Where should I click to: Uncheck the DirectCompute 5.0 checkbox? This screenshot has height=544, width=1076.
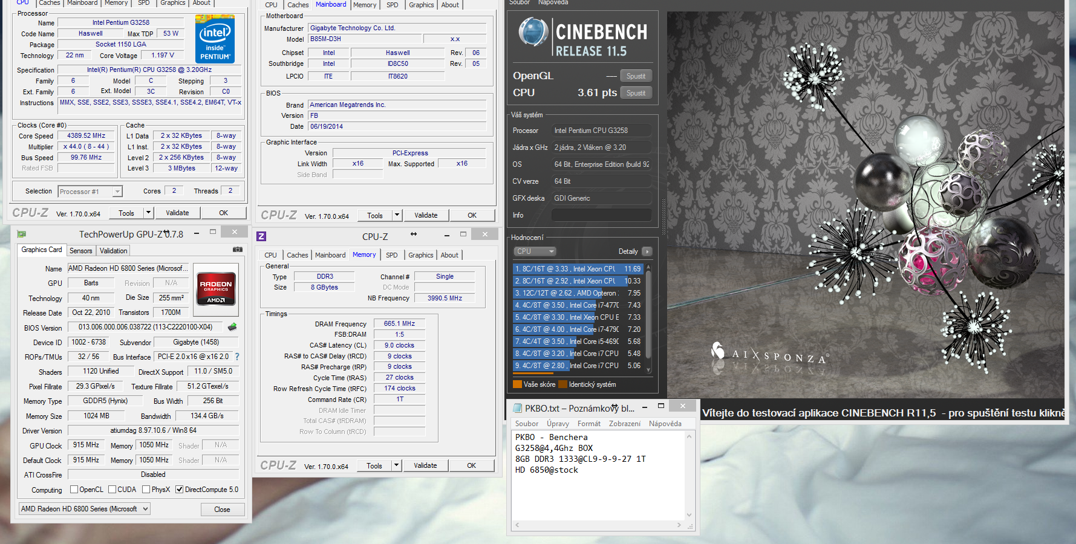coord(179,490)
